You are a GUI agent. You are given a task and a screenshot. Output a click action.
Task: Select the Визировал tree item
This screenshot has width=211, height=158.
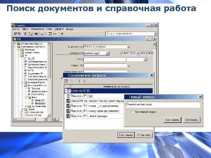(x=40, y=100)
